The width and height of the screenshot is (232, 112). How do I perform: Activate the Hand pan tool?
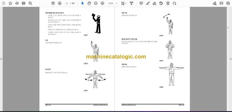click(89, 3)
